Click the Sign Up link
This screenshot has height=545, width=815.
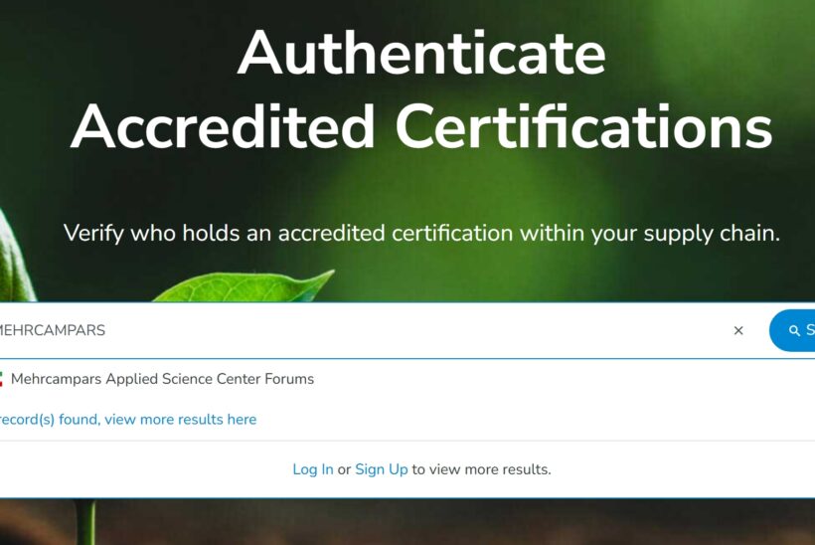pyautogui.click(x=382, y=469)
